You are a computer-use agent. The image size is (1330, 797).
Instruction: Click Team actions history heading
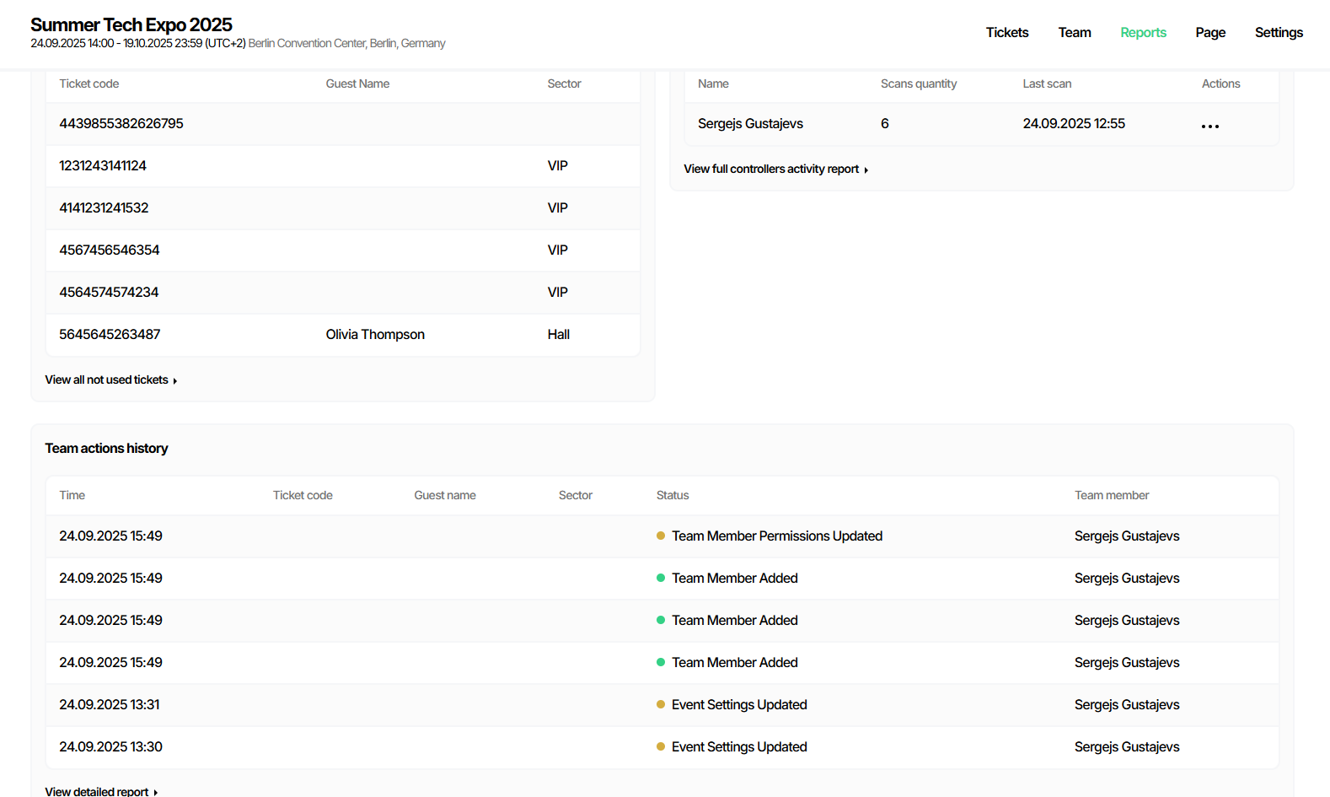106,448
